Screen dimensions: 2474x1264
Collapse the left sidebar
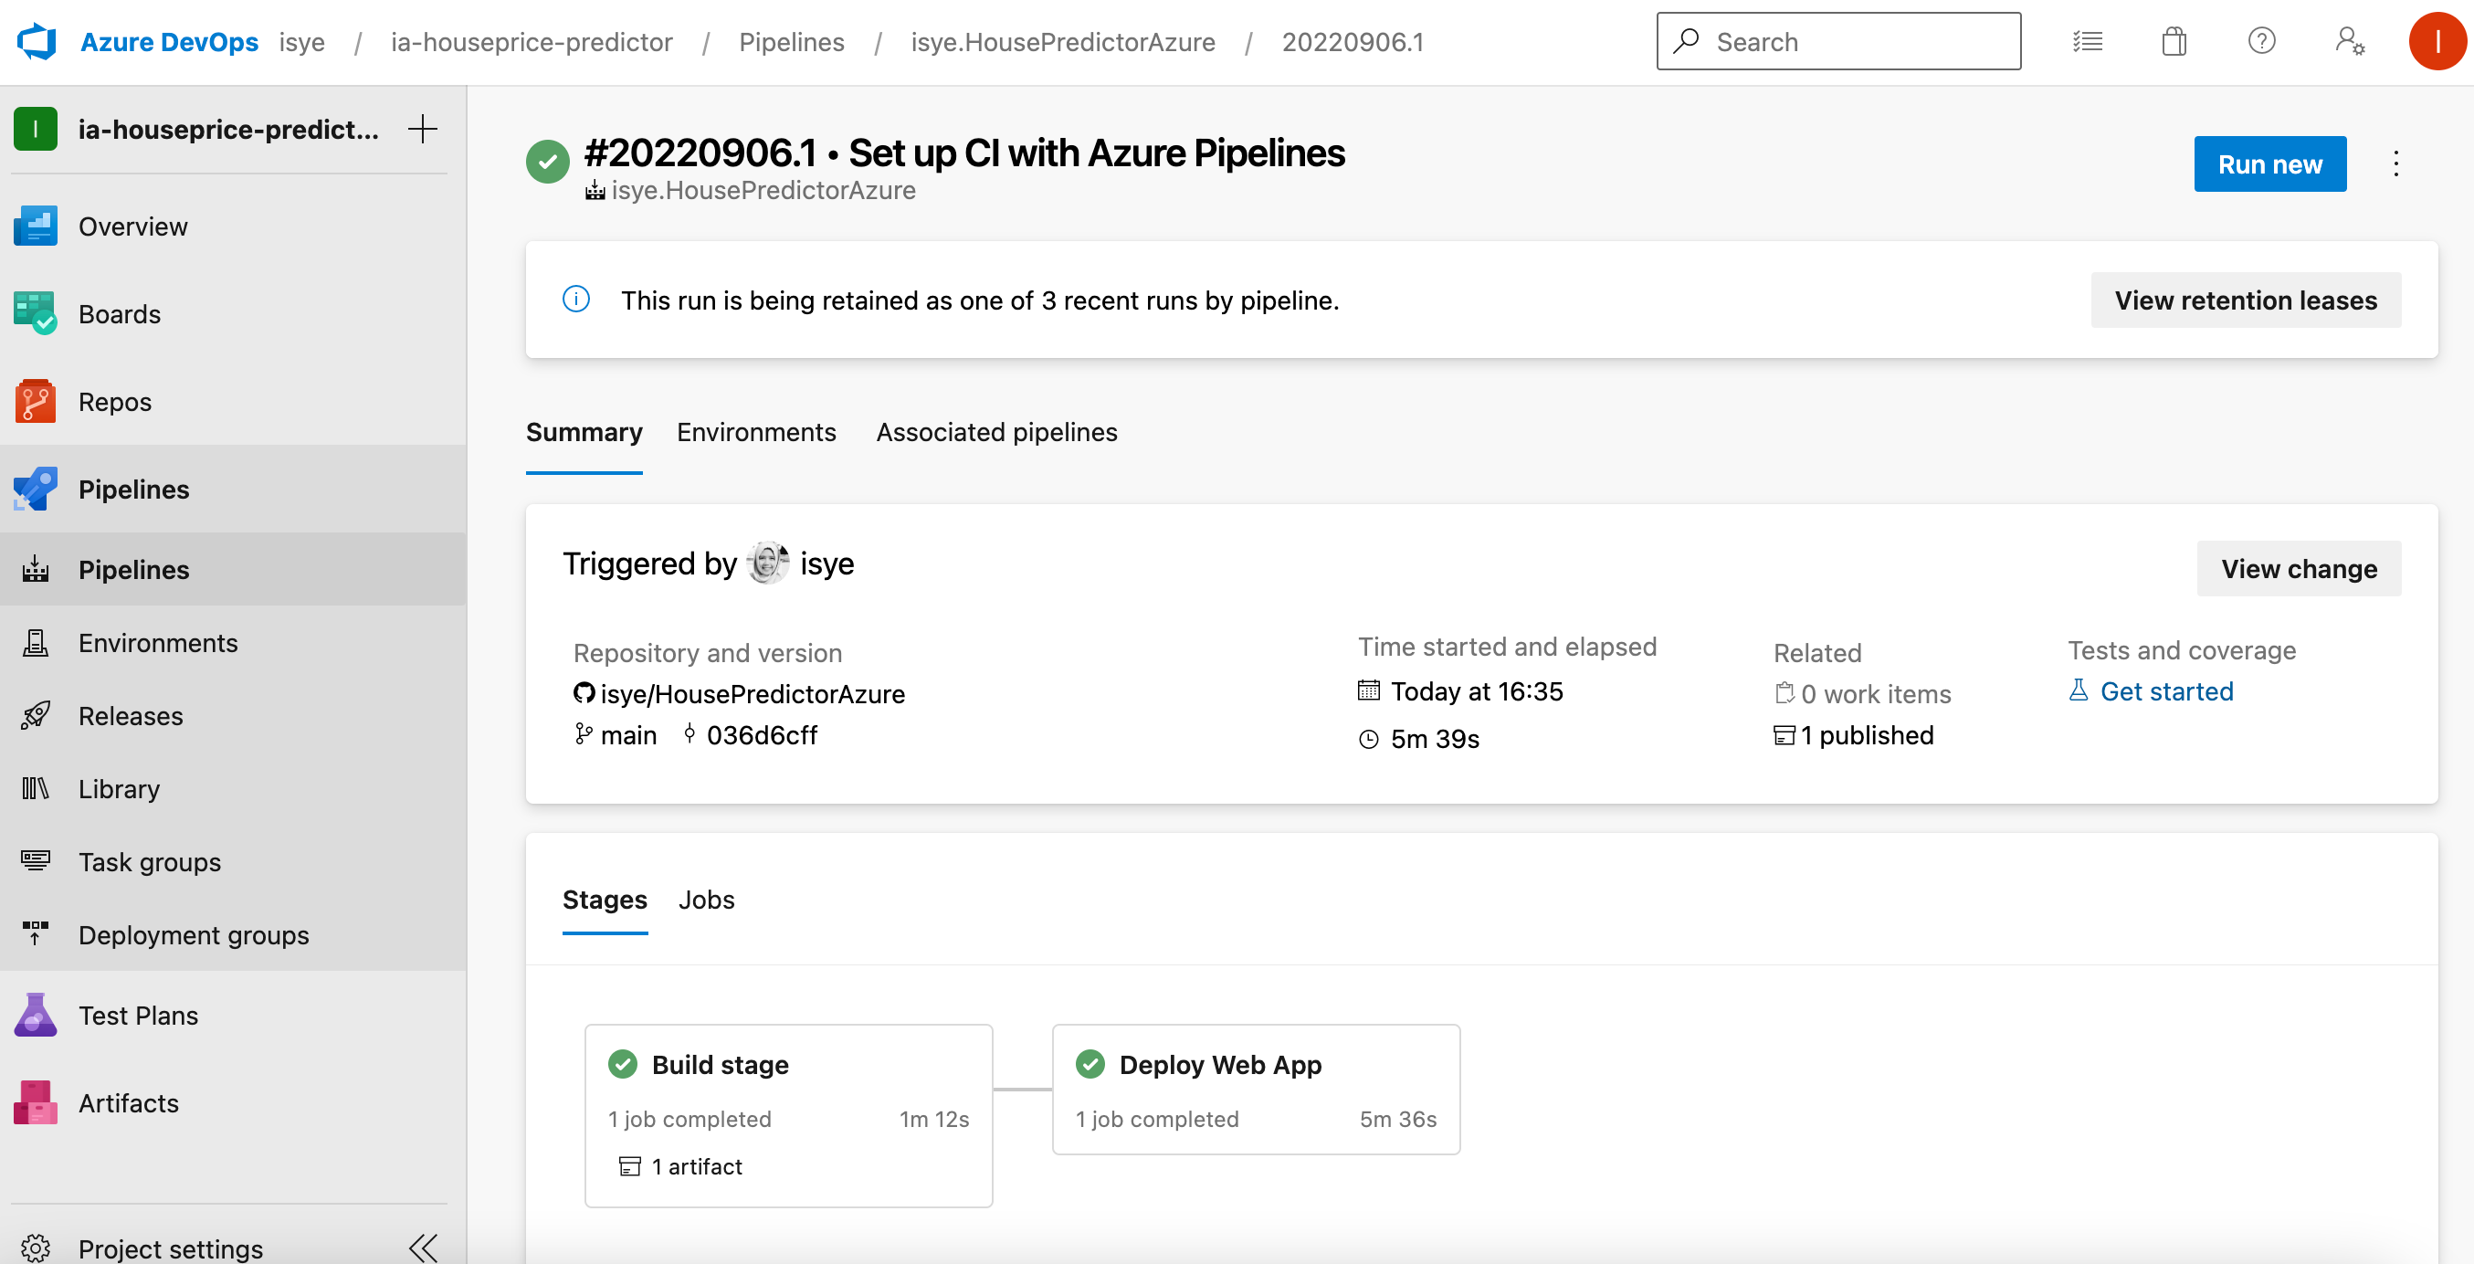[x=423, y=1246]
